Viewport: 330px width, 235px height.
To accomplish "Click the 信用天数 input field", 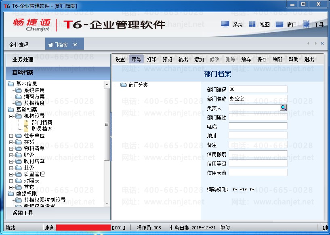I will (x=258, y=172).
